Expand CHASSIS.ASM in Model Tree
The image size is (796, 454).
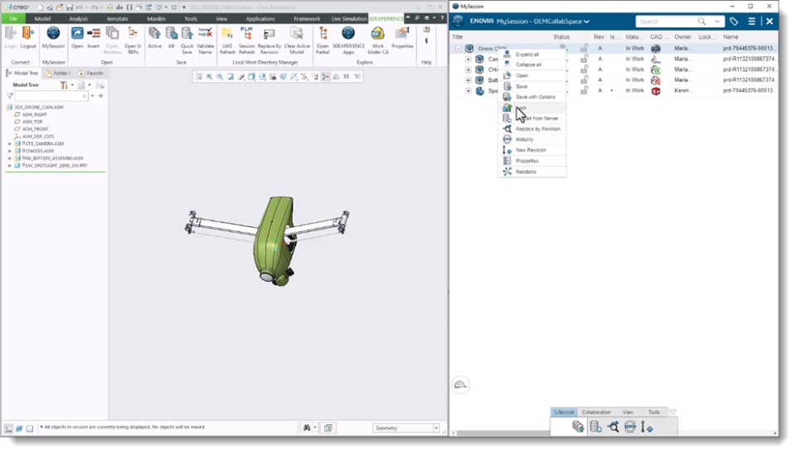click(10, 151)
